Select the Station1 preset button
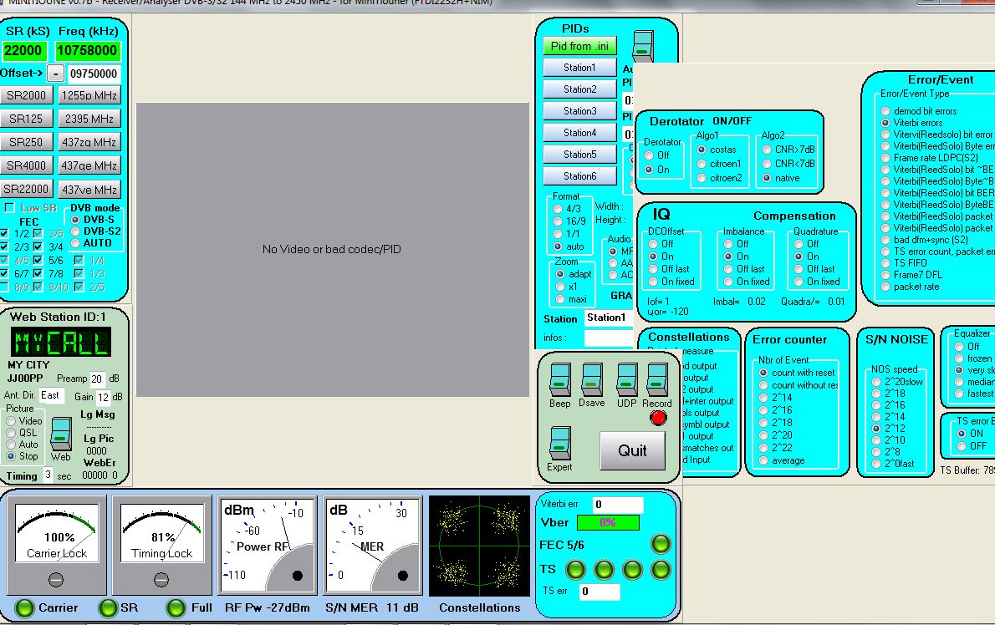995x625 pixels. (x=579, y=68)
